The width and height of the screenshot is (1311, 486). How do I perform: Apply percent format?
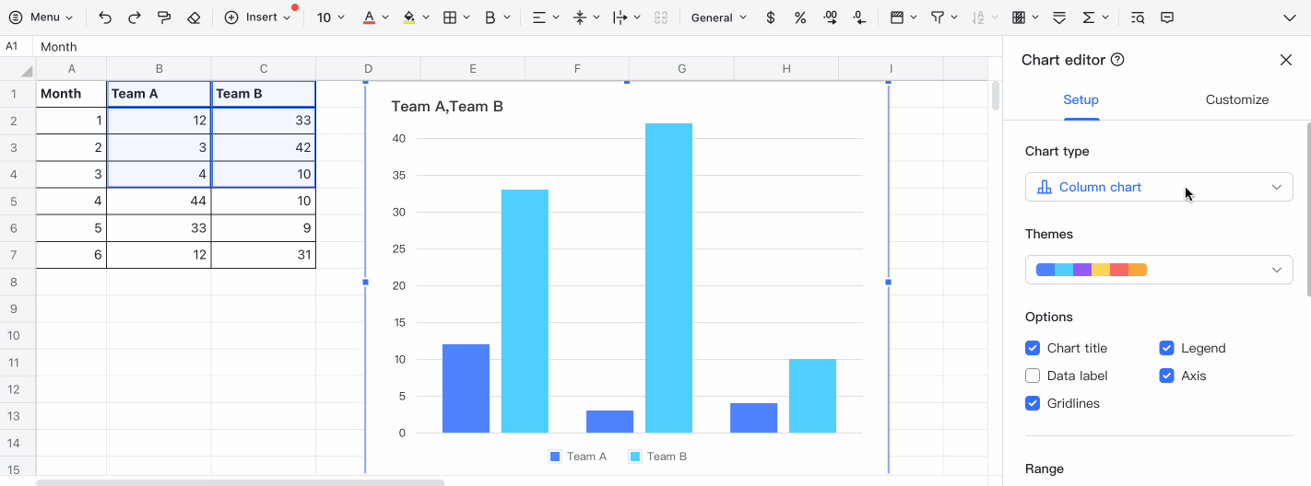click(800, 17)
